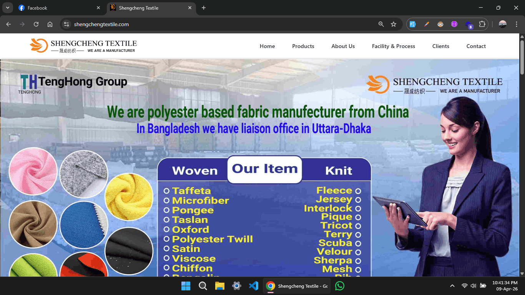Open the blue stacked-layers extension with badge 8
This screenshot has width=525, height=295.
(469, 25)
